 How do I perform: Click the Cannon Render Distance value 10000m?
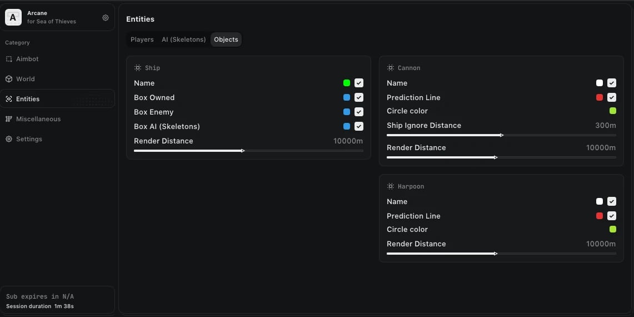(601, 148)
